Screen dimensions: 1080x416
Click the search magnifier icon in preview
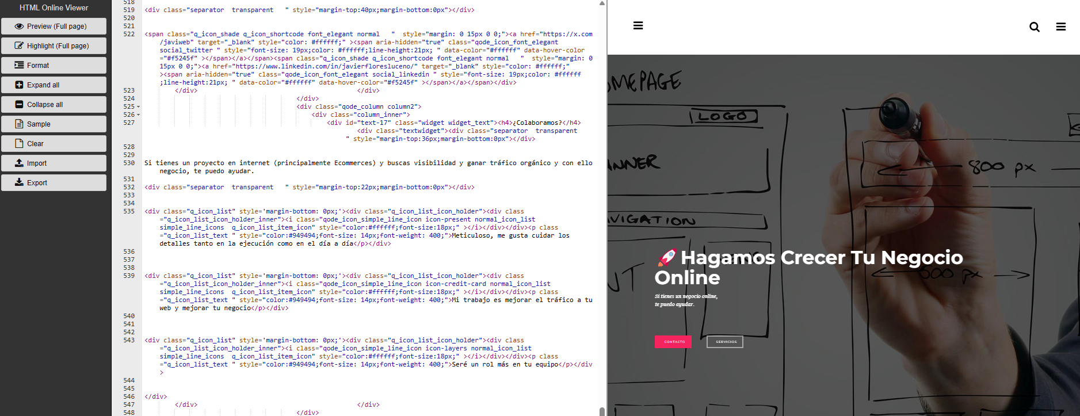pyautogui.click(x=1035, y=26)
